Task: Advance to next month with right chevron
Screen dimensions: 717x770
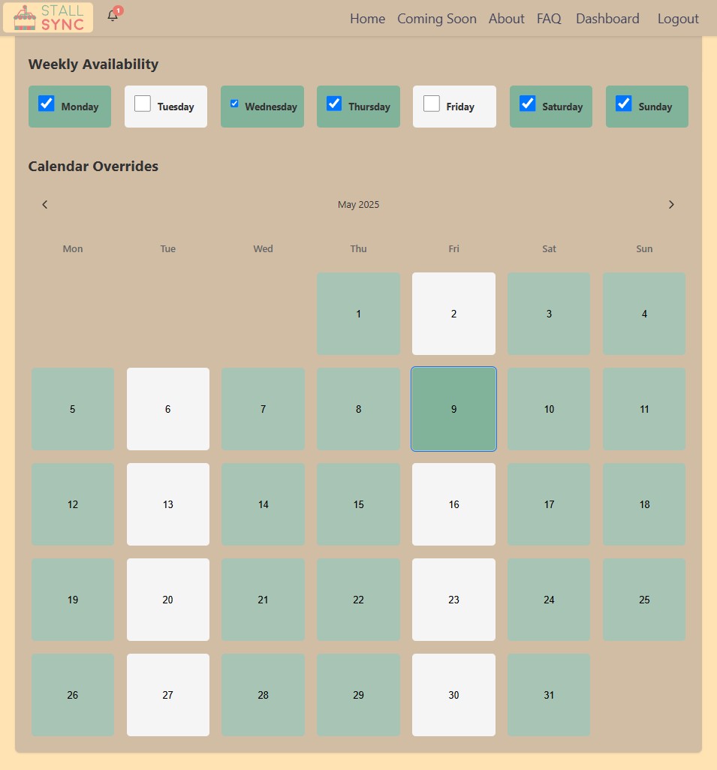Action: [671, 204]
